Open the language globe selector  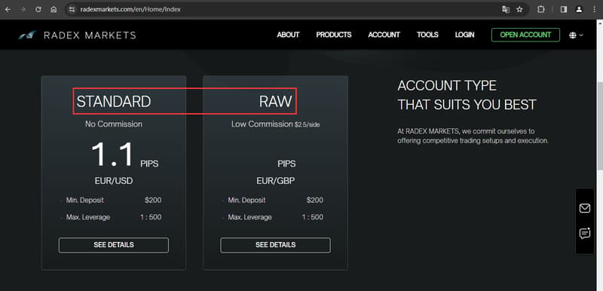[576, 35]
